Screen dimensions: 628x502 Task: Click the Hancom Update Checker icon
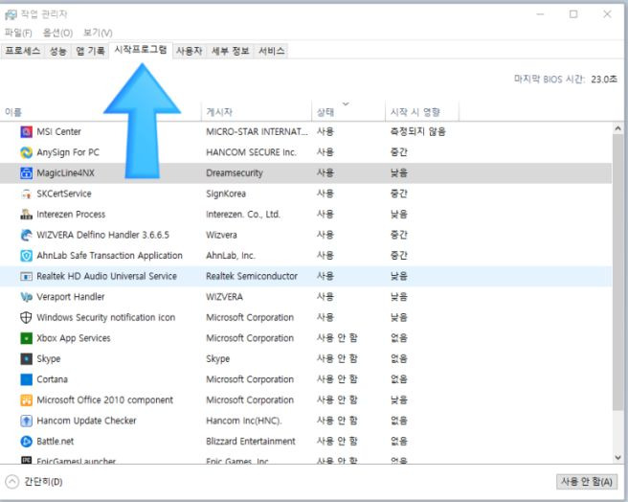(x=26, y=421)
